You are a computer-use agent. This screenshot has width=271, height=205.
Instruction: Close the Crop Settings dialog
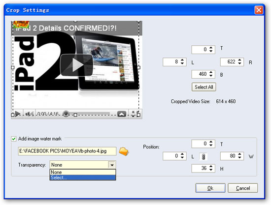click(x=259, y=10)
